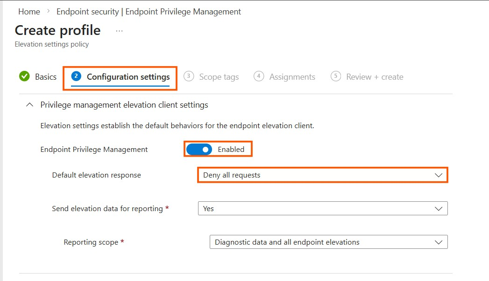Click the green checkmark on Basics step

24,77
